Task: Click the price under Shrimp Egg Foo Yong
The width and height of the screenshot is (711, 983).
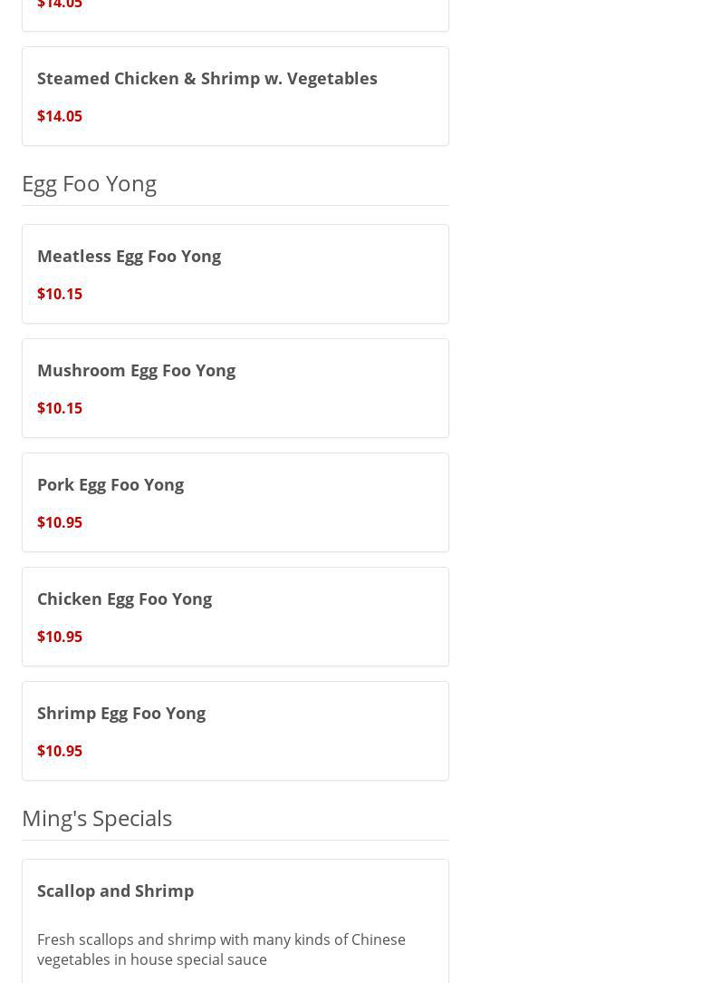Action: 60,751
